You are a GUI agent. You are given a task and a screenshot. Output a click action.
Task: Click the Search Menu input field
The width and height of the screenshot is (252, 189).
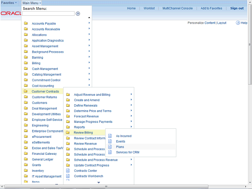[48, 14]
